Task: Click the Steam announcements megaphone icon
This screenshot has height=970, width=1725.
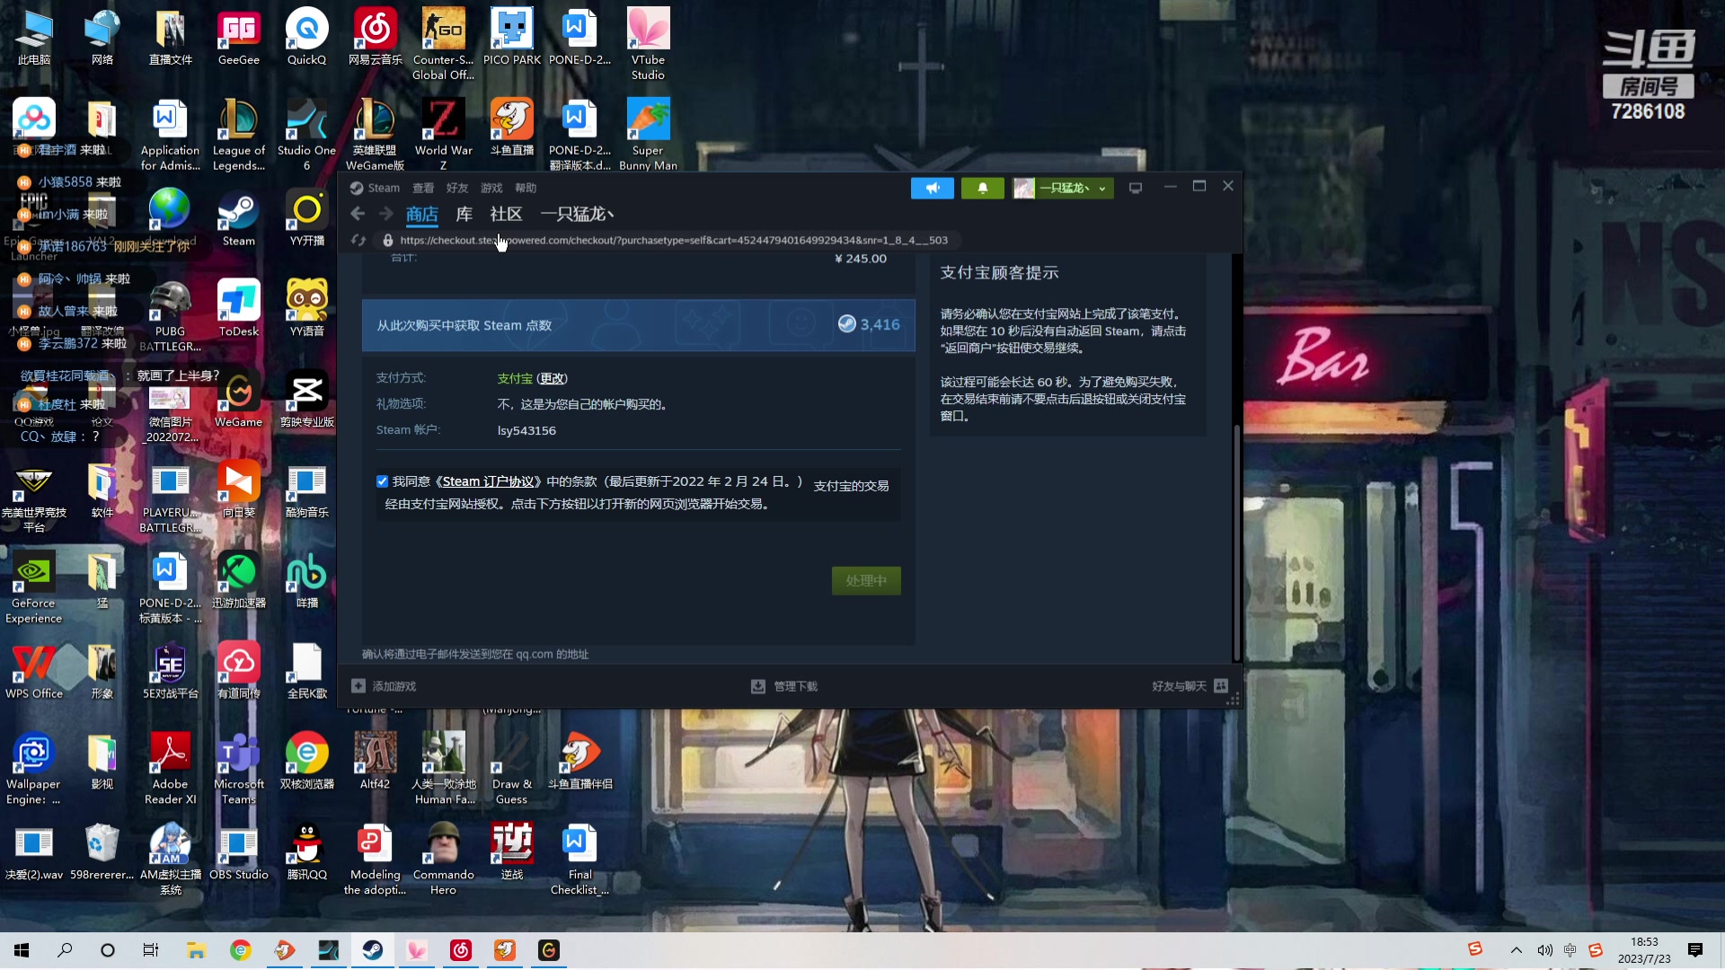Action: tap(932, 188)
